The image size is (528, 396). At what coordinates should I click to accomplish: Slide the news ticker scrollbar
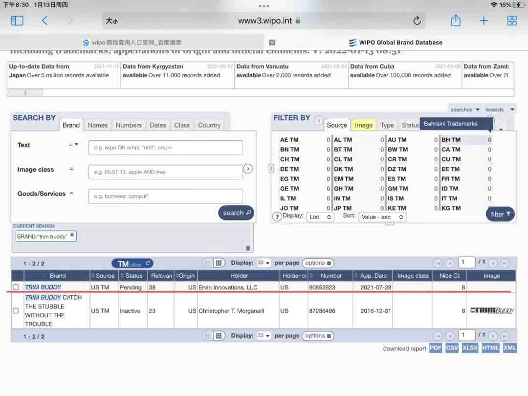(x=25, y=92)
